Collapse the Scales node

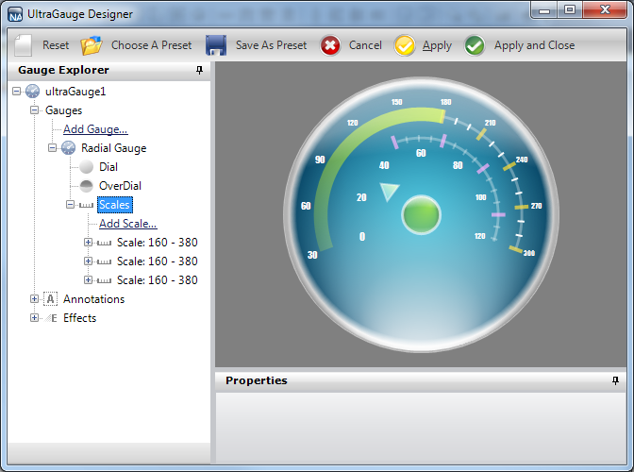[70, 204]
